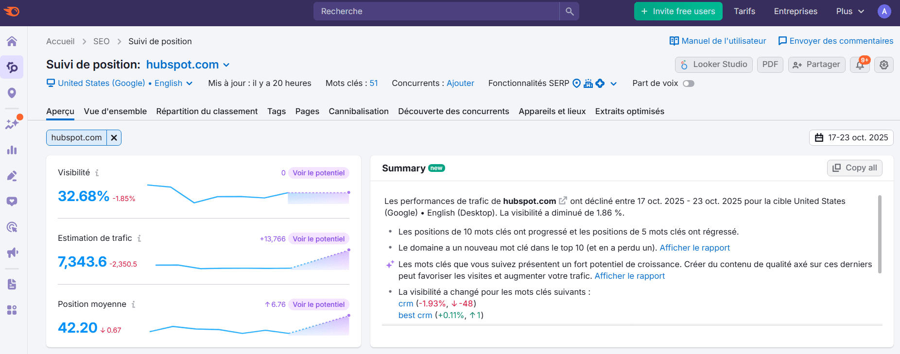Click the blue diamond SERP feature icon

point(600,84)
